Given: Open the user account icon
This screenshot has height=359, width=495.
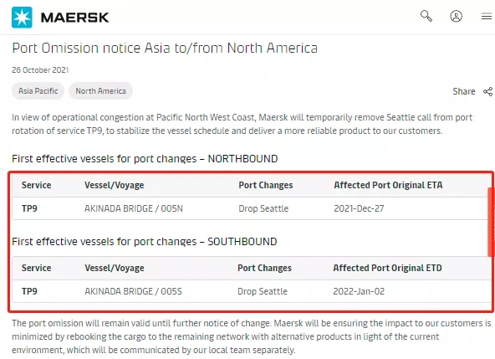Looking at the screenshot, I should tap(457, 16).
